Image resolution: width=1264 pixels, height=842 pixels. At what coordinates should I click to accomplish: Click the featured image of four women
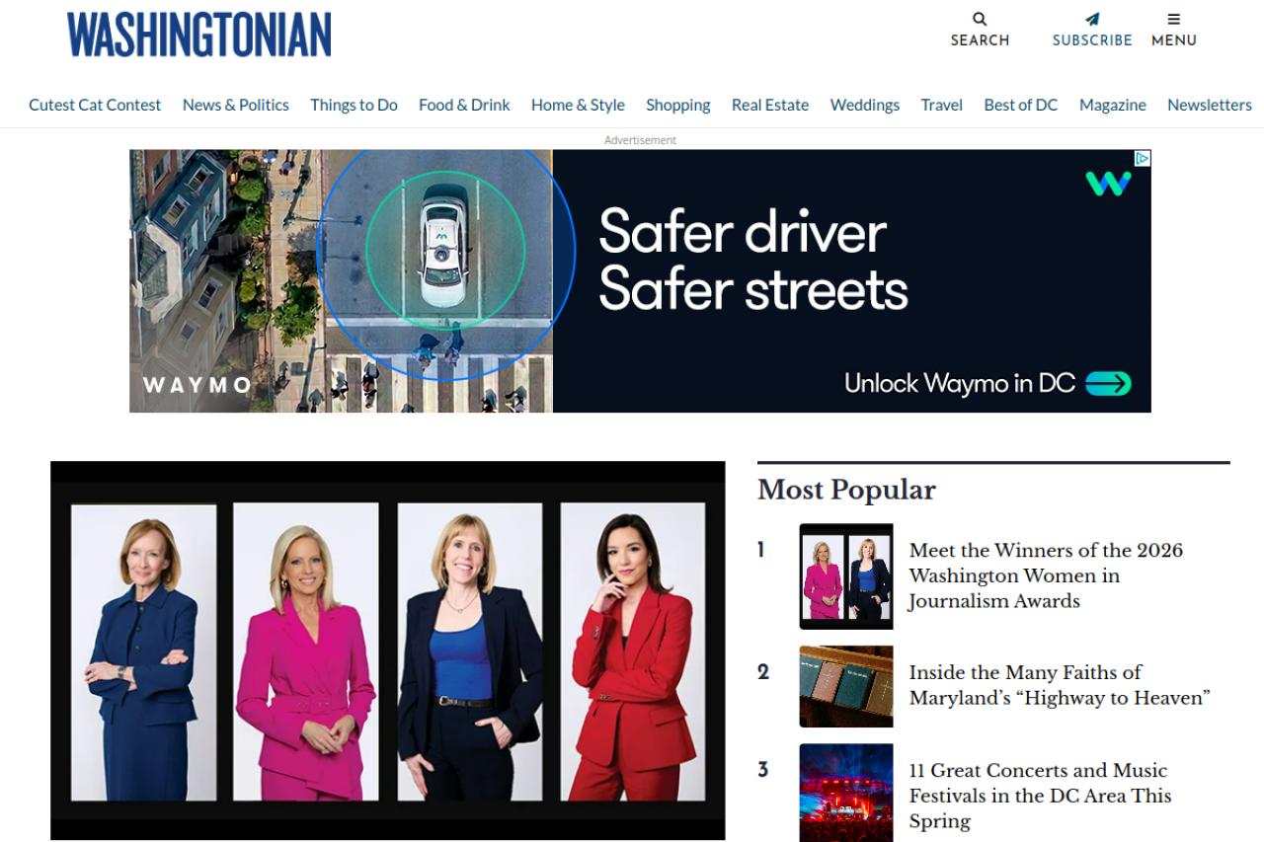tap(387, 651)
